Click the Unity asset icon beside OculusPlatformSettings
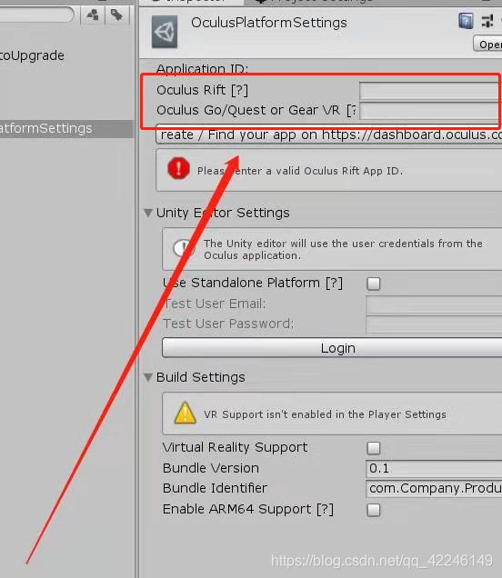Image resolution: width=502 pixels, height=578 pixels. pos(165,32)
